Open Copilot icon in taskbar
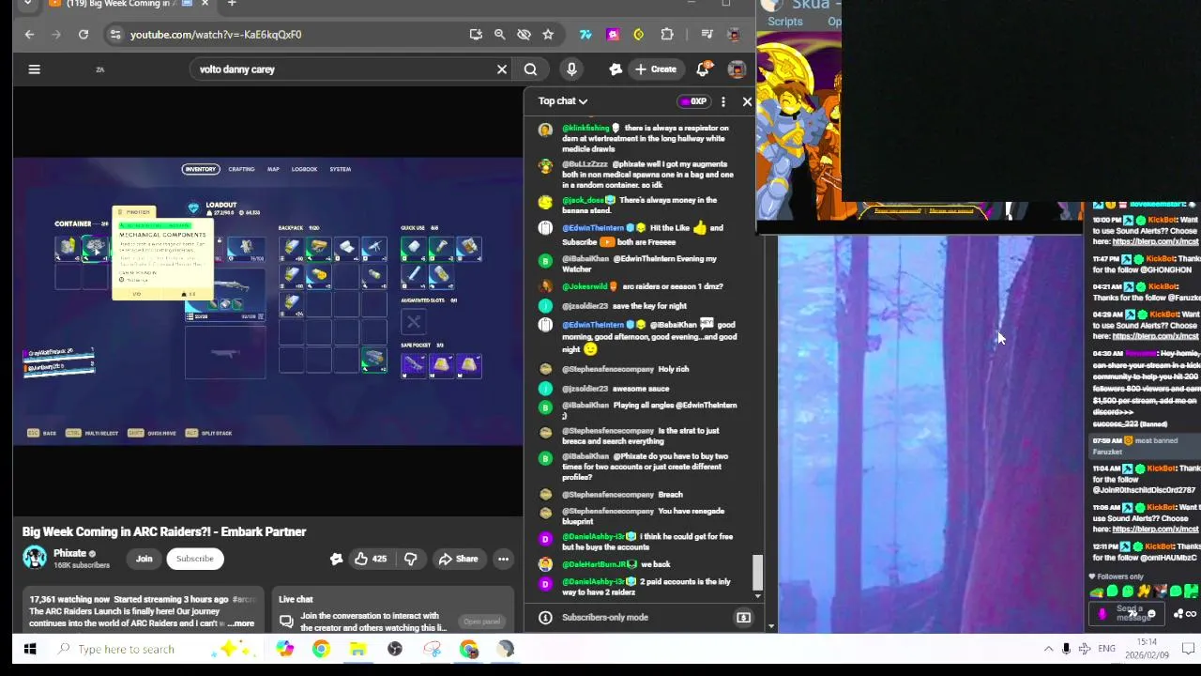Viewport: 1201px width, 676px height. (284, 649)
